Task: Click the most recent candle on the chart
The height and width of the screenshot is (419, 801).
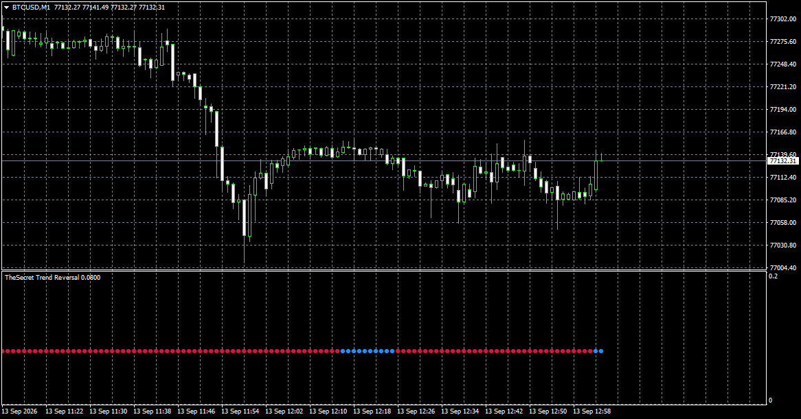Action: pos(601,157)
